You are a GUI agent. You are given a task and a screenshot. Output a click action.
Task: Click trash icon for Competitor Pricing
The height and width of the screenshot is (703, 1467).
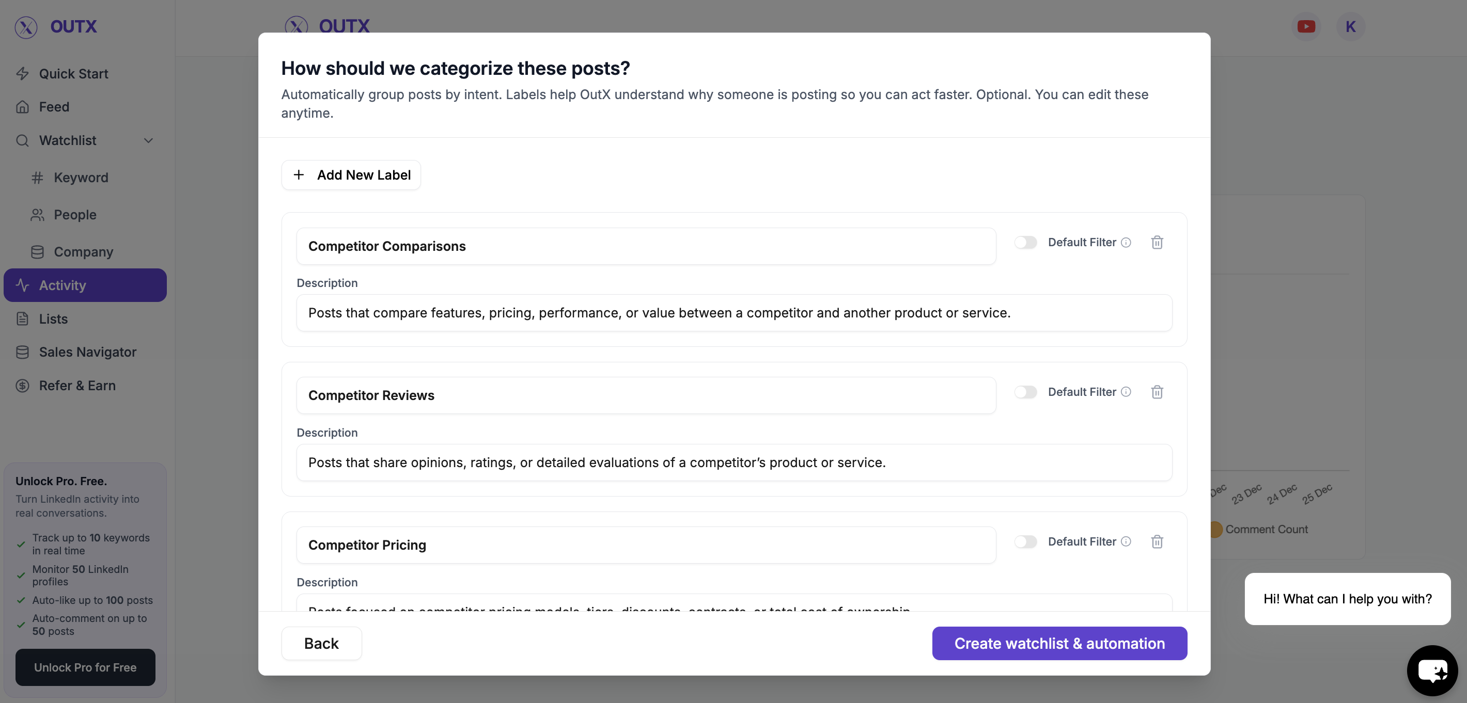[x=1157, y=542]
